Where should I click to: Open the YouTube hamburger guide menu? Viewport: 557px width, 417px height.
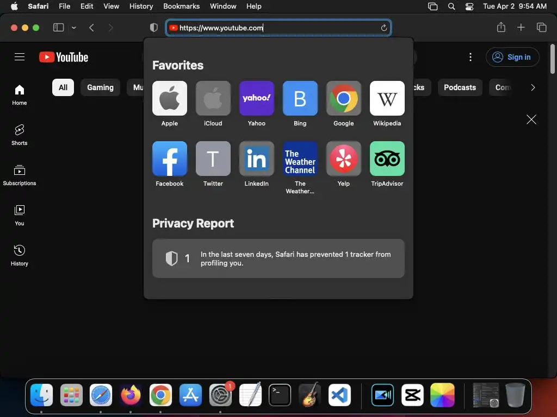click(x=20, y=56)
